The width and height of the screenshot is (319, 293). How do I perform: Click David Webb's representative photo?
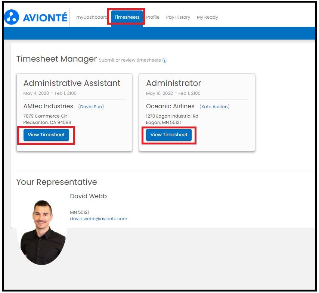42,233
